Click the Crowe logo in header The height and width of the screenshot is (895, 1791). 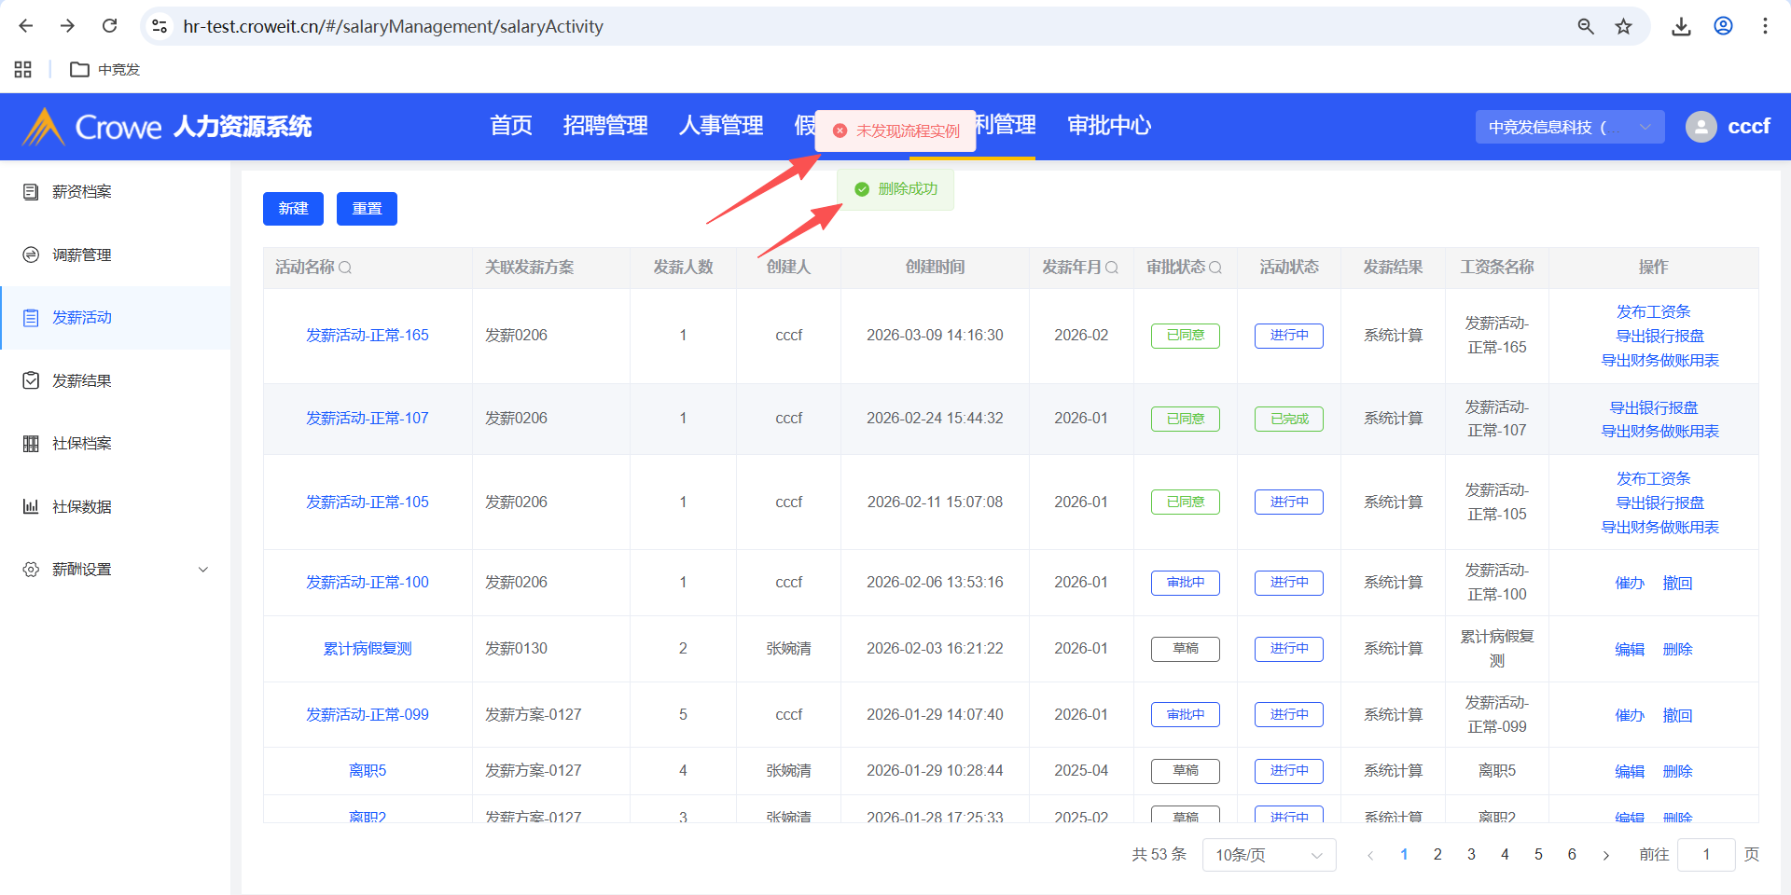pos(93,127)
